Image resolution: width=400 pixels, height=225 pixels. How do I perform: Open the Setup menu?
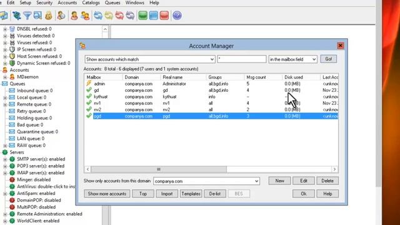25,2
